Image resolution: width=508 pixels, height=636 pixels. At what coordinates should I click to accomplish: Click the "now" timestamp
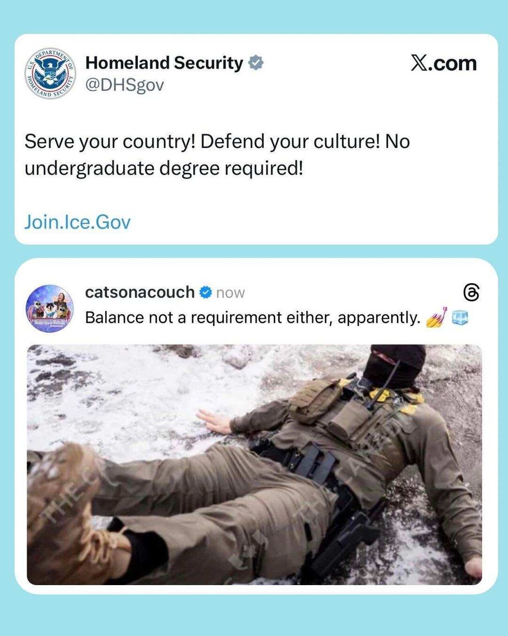pos(230,293)
